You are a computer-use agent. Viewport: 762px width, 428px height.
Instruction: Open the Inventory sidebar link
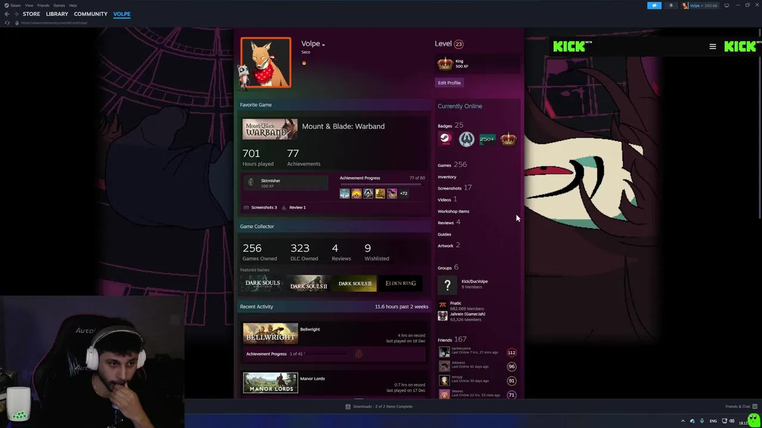click(447, 177)
